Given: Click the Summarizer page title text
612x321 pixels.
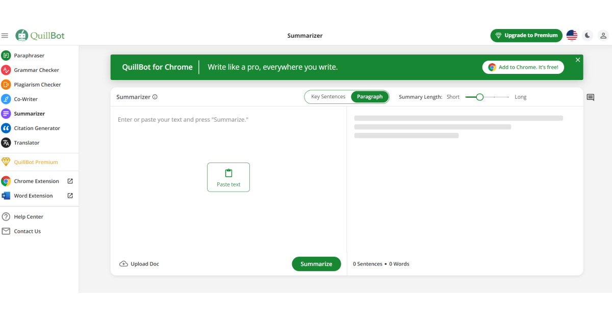Looking at the screenshot, I should click(305, 36).
